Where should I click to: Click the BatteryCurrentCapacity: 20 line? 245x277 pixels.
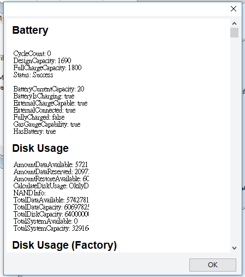pos(49,89)
